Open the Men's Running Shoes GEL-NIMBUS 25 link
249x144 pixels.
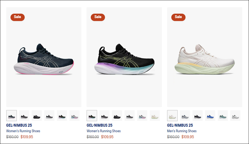coord(180,125)
